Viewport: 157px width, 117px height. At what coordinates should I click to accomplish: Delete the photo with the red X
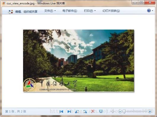(93, 111)
